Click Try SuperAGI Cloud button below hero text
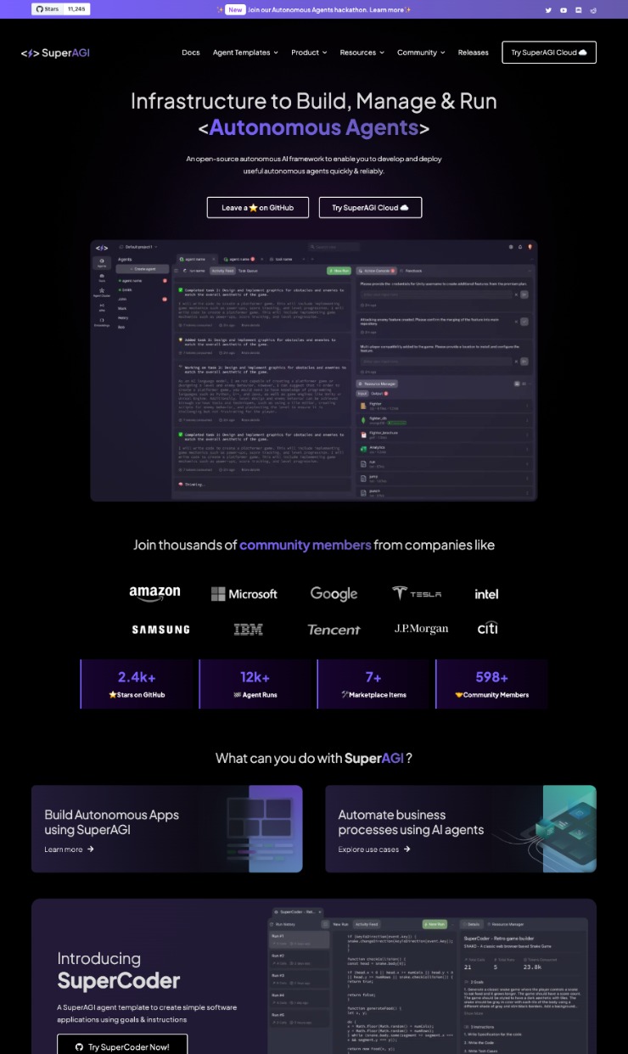This screenshot has height=1054, width=628. pos(370,207)
